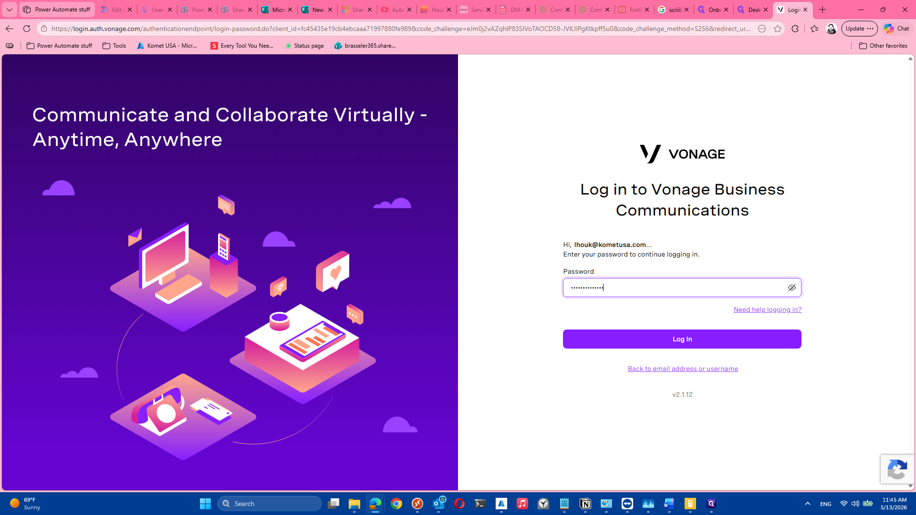Open the ENG language indicator
The height and width of the screenshot is (515, 916).
[x=826, y=504]
